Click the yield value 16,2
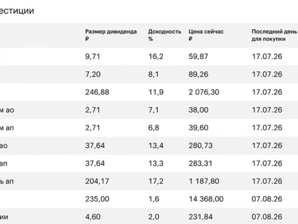This screenshot has height=224, width=298. (x=155, y=56)
